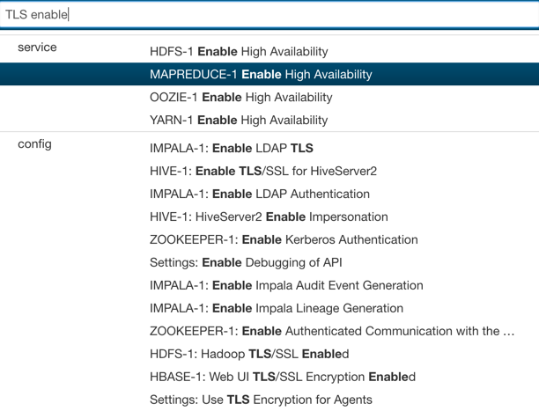Click Settings: Enable Debugging of API
This screenshot has width=539, height=411.
(246, 263)
